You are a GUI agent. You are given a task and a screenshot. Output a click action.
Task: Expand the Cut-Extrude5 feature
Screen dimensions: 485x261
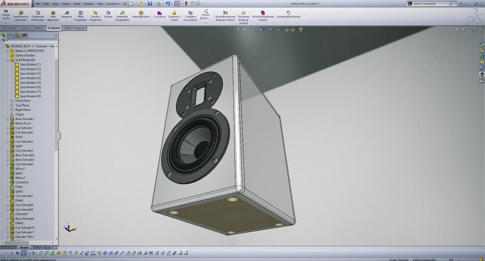pyautogui.click(x=8, y=142)
